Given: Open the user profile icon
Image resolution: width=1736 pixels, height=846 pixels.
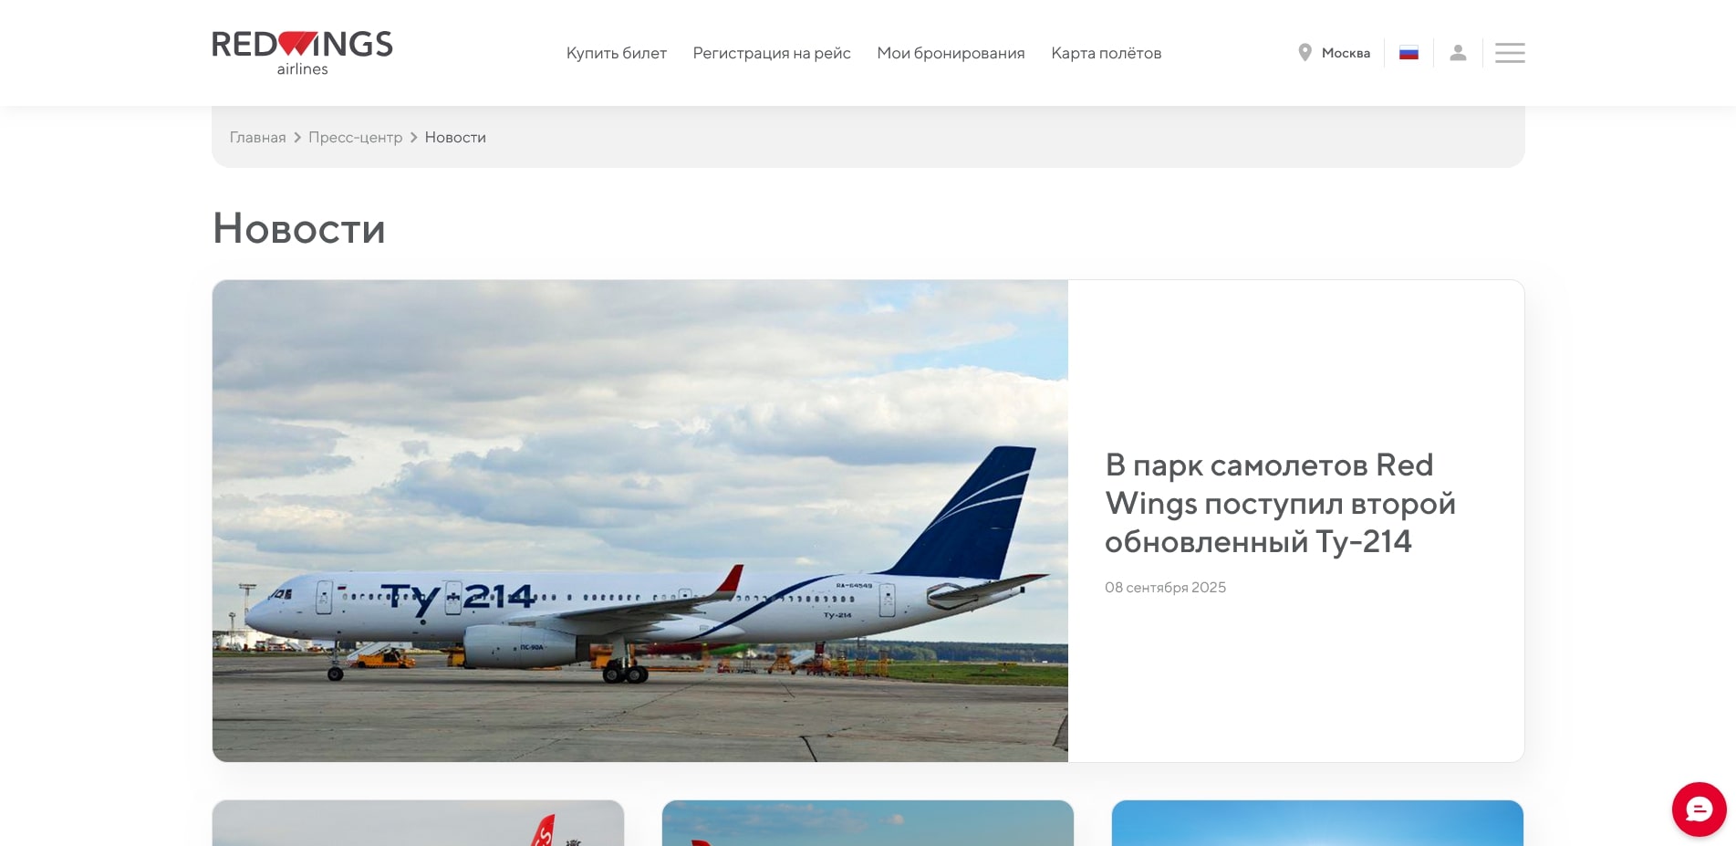Looking at the screenshot, I should [1458, 53].
